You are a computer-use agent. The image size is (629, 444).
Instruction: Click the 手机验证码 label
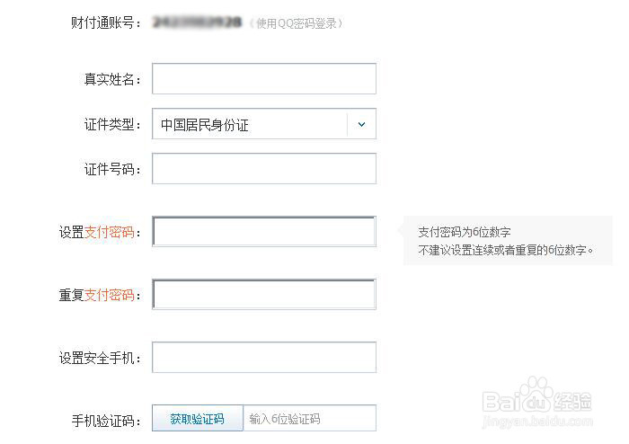tap(105, 420)
